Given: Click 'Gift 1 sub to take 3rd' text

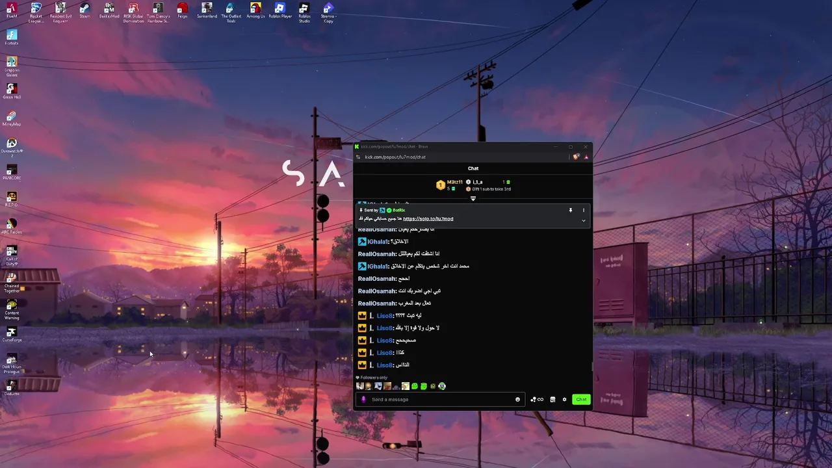Looking at the screenshot, I should pos(491,189).
